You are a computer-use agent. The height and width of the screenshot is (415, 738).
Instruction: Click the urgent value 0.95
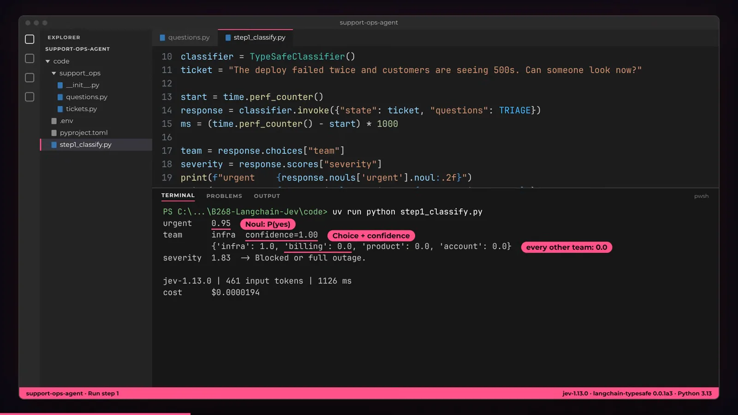coord(221,223)
